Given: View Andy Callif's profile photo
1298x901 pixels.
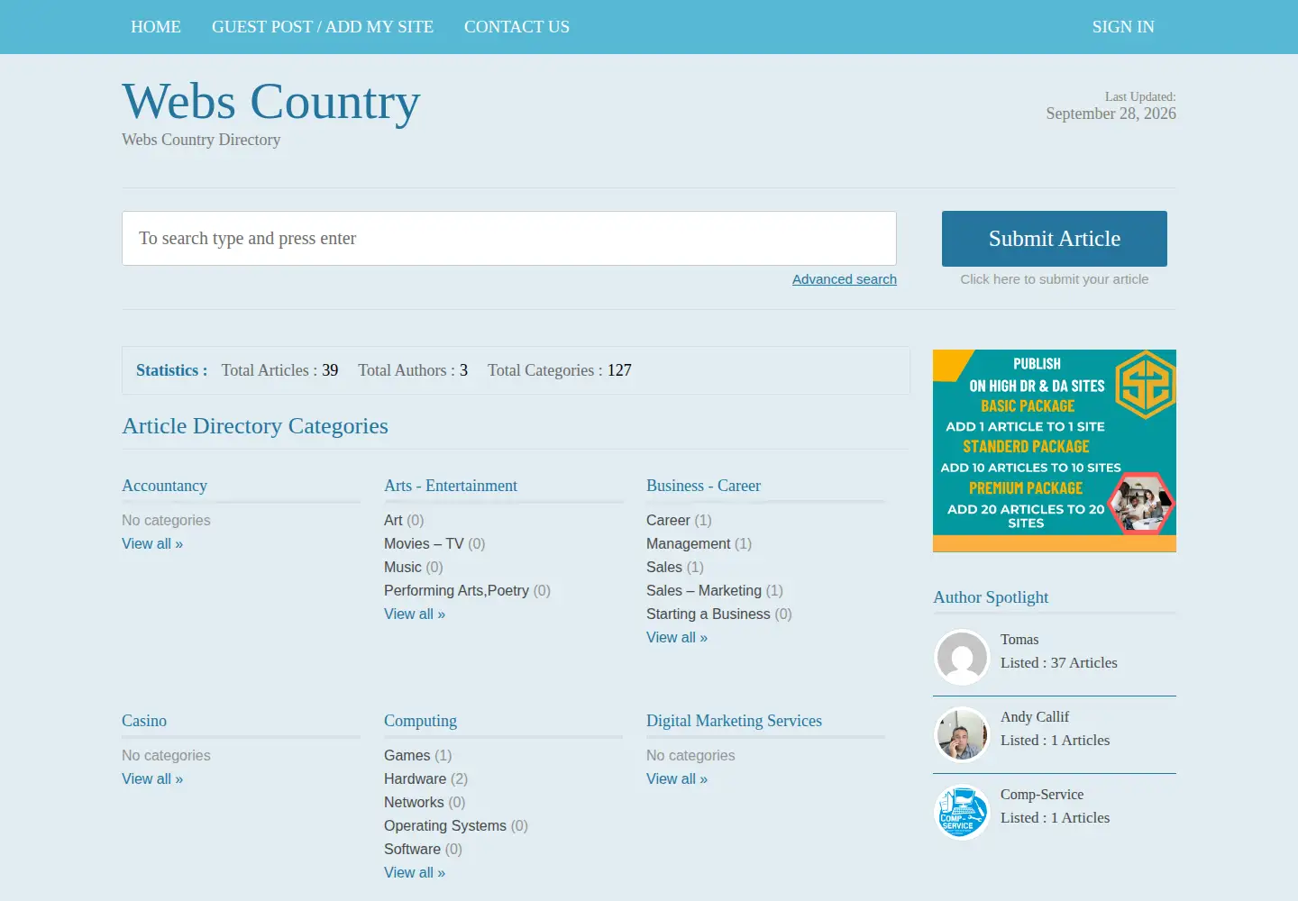Looking at the screenshot, I should point(962,734).
